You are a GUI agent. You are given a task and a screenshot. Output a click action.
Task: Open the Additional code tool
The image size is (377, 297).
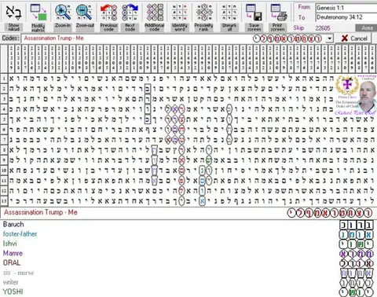pyautogui.click(x=155, y=16)
